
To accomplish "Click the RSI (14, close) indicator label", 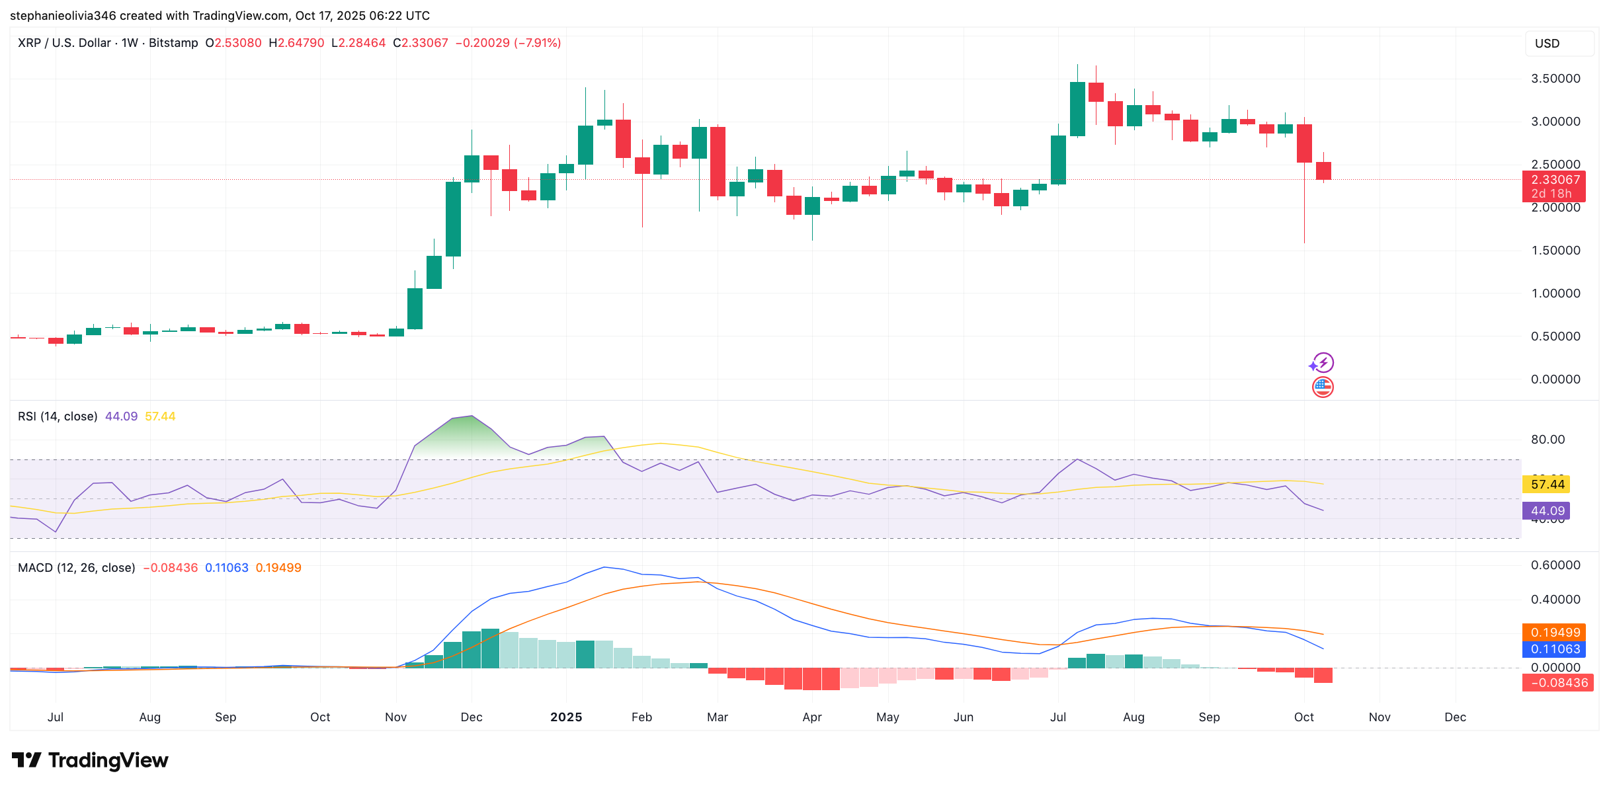I will 58,416.
